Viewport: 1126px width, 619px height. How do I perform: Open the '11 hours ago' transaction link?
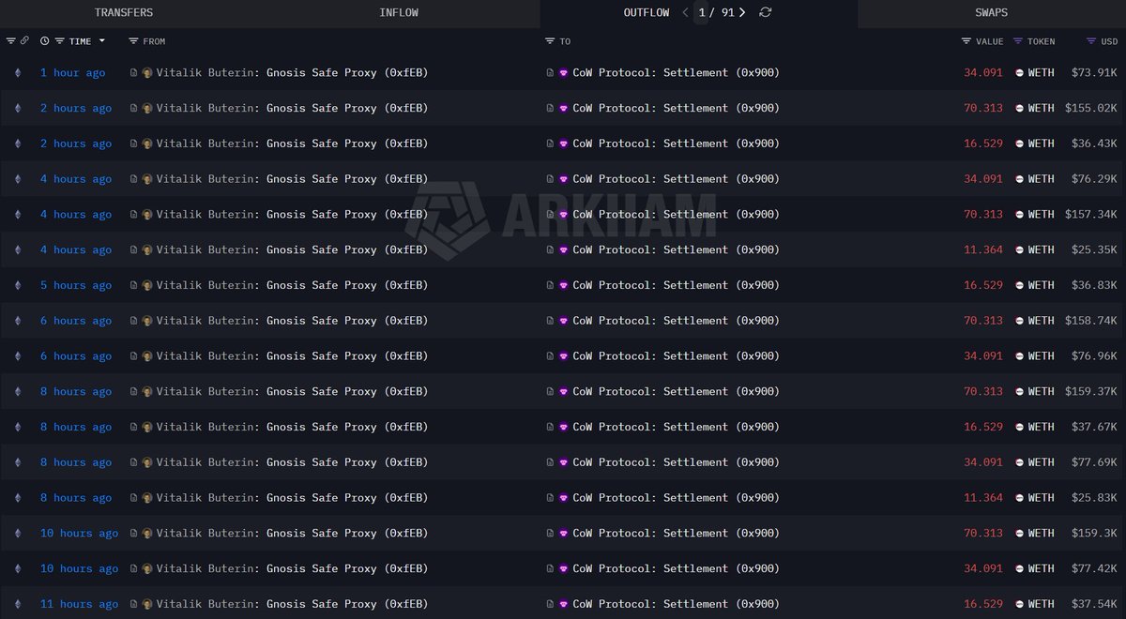click(79, 604)
